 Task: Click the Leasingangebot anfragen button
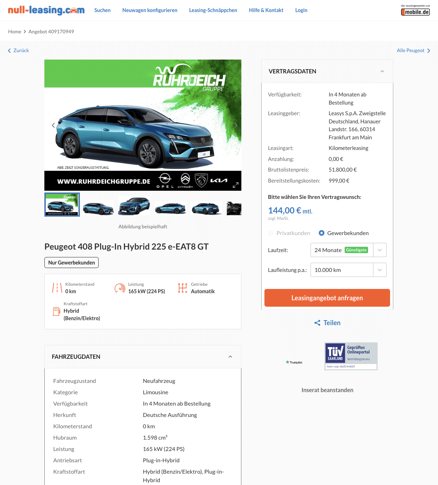point(327,298)
